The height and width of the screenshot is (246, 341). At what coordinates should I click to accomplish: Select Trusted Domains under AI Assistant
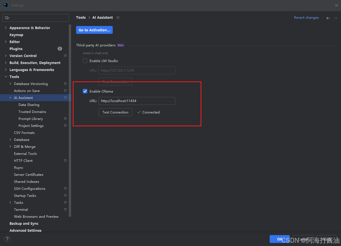click(x=32, y=112)
